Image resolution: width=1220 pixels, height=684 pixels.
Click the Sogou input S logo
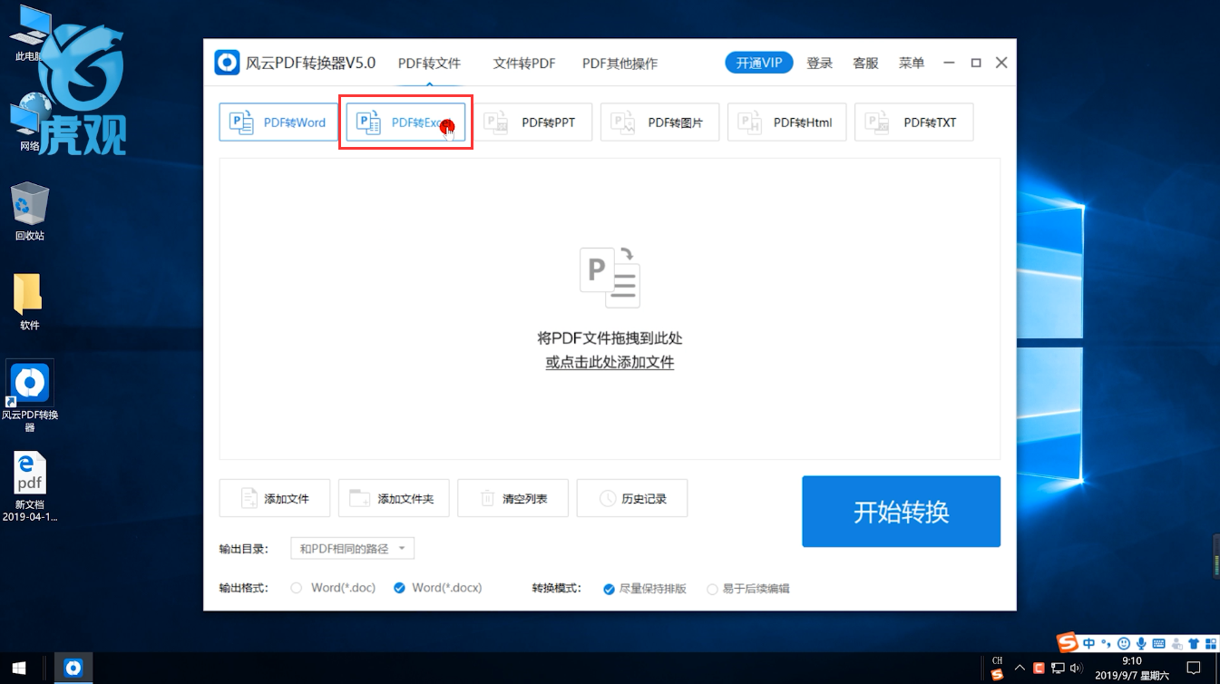pos(1068,643)
